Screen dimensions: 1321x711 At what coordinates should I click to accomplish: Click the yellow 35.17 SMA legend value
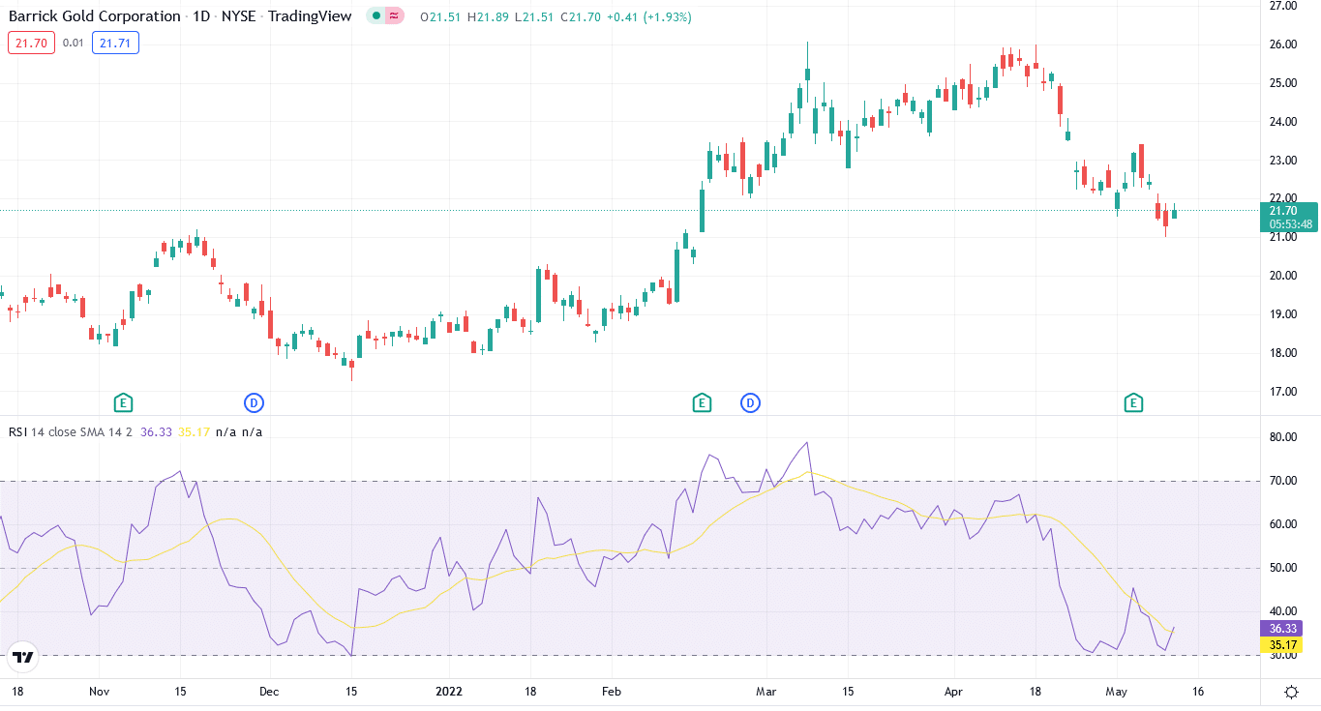[x=195, y=432]
